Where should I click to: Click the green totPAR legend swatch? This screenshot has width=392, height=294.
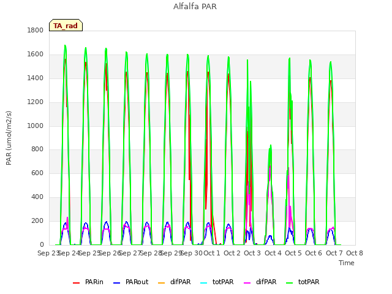289,283
